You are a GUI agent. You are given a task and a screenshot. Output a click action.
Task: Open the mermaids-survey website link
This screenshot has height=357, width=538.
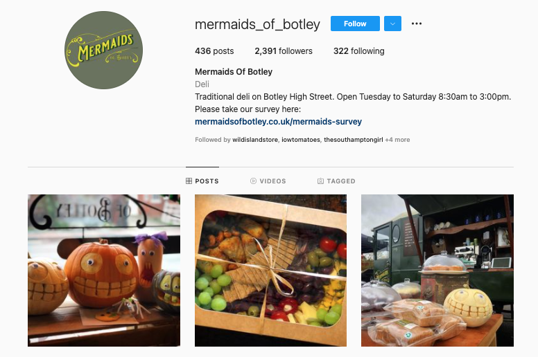click(x=278, y=122)
